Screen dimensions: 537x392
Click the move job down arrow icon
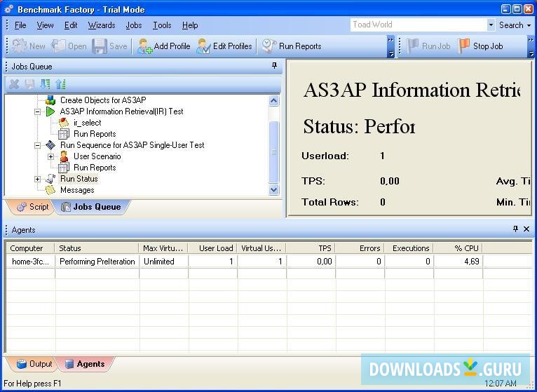point(45,84)
